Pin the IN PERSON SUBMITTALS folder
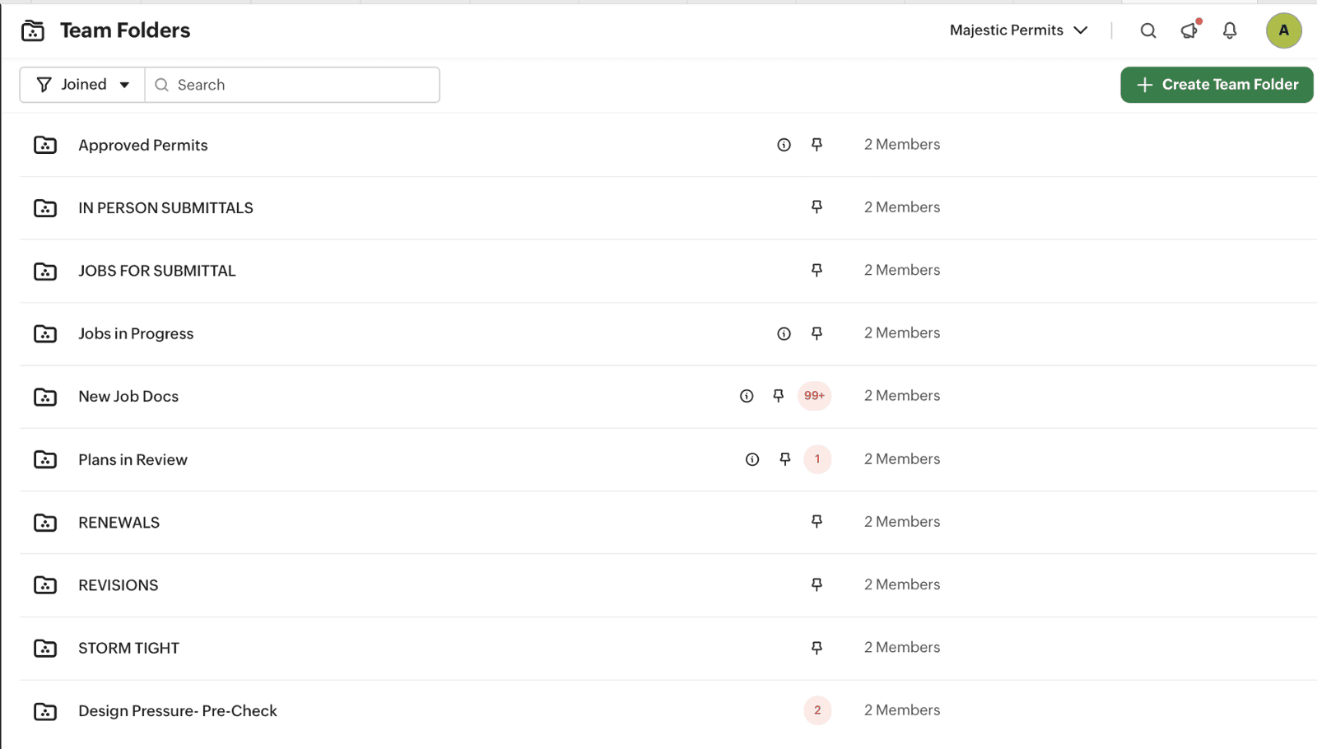 817,207
